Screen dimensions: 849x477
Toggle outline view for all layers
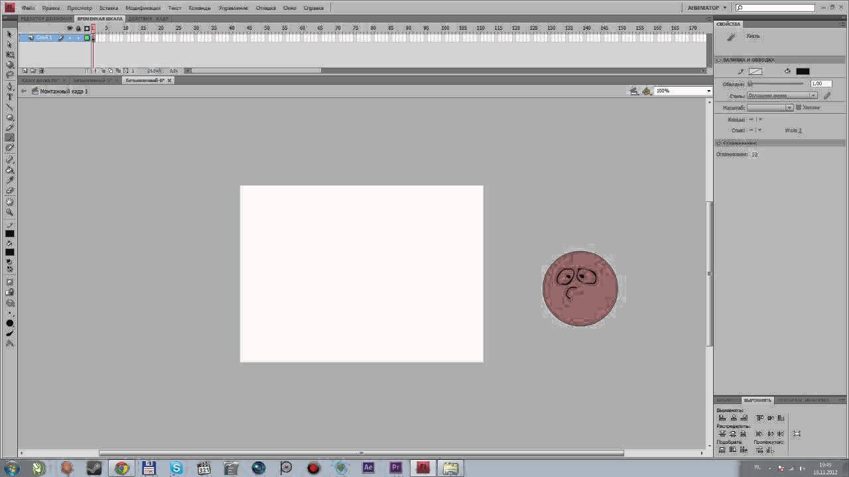click(x=86, y=28)
